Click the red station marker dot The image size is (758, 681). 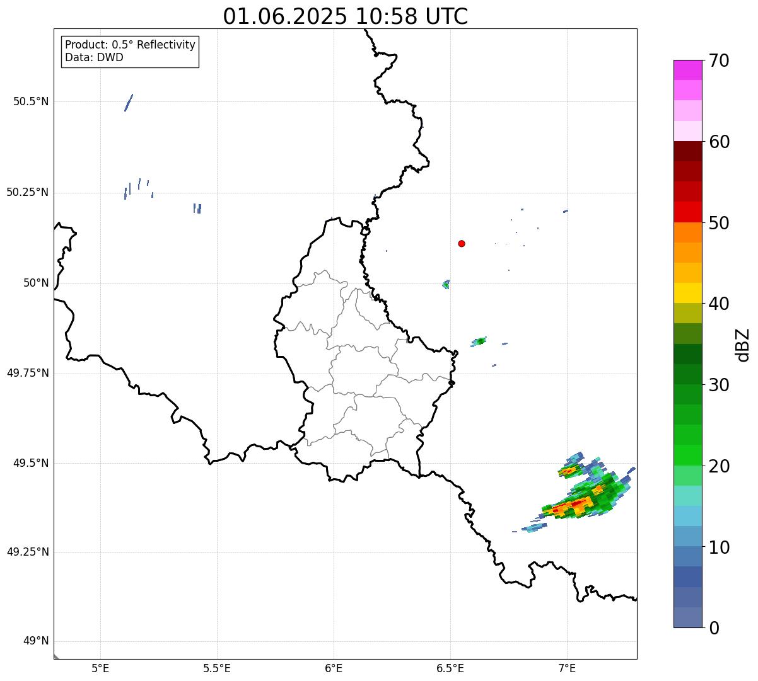462,243
